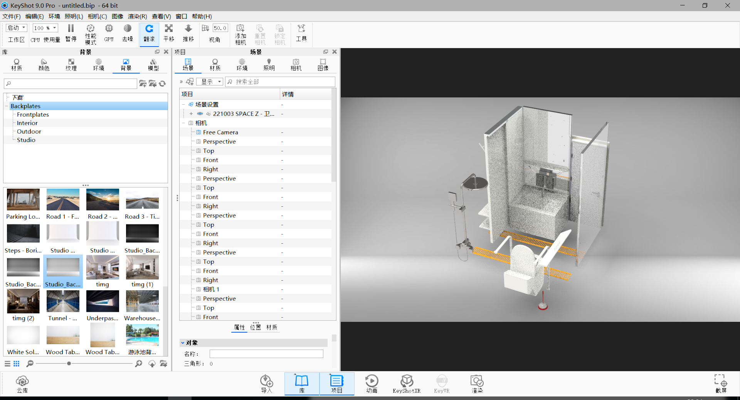The width and height of the screenshot is (740, 400).
Task: Select the Tumble (翻滚) camera tool
Action: coord(149,33)
